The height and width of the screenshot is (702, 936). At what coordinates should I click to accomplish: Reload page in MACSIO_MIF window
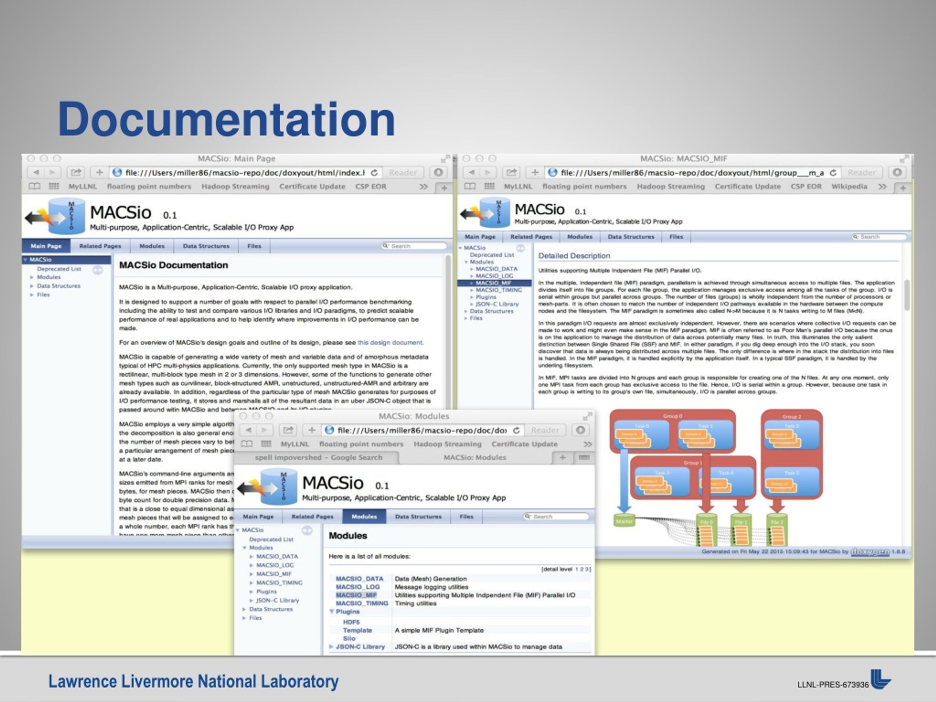833,173
